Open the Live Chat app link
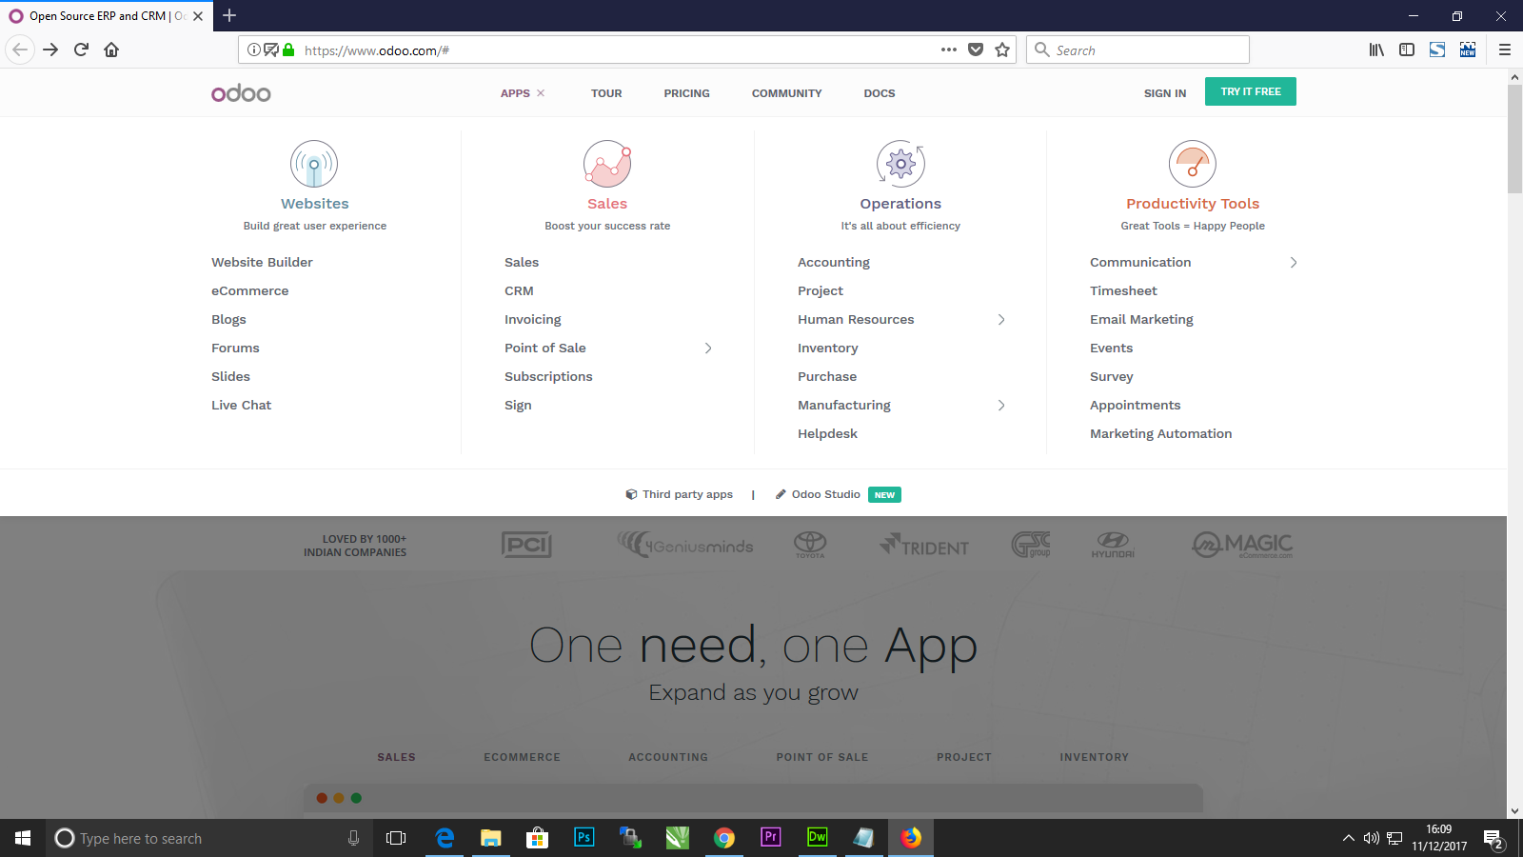The width and height of the screenshot is (1523, 857). click(x=241, y=405)
